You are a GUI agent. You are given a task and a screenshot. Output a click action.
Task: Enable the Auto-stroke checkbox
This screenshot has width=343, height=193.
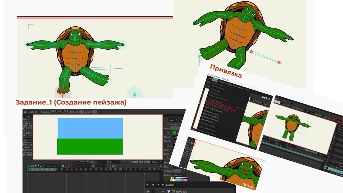coord(39,112)
